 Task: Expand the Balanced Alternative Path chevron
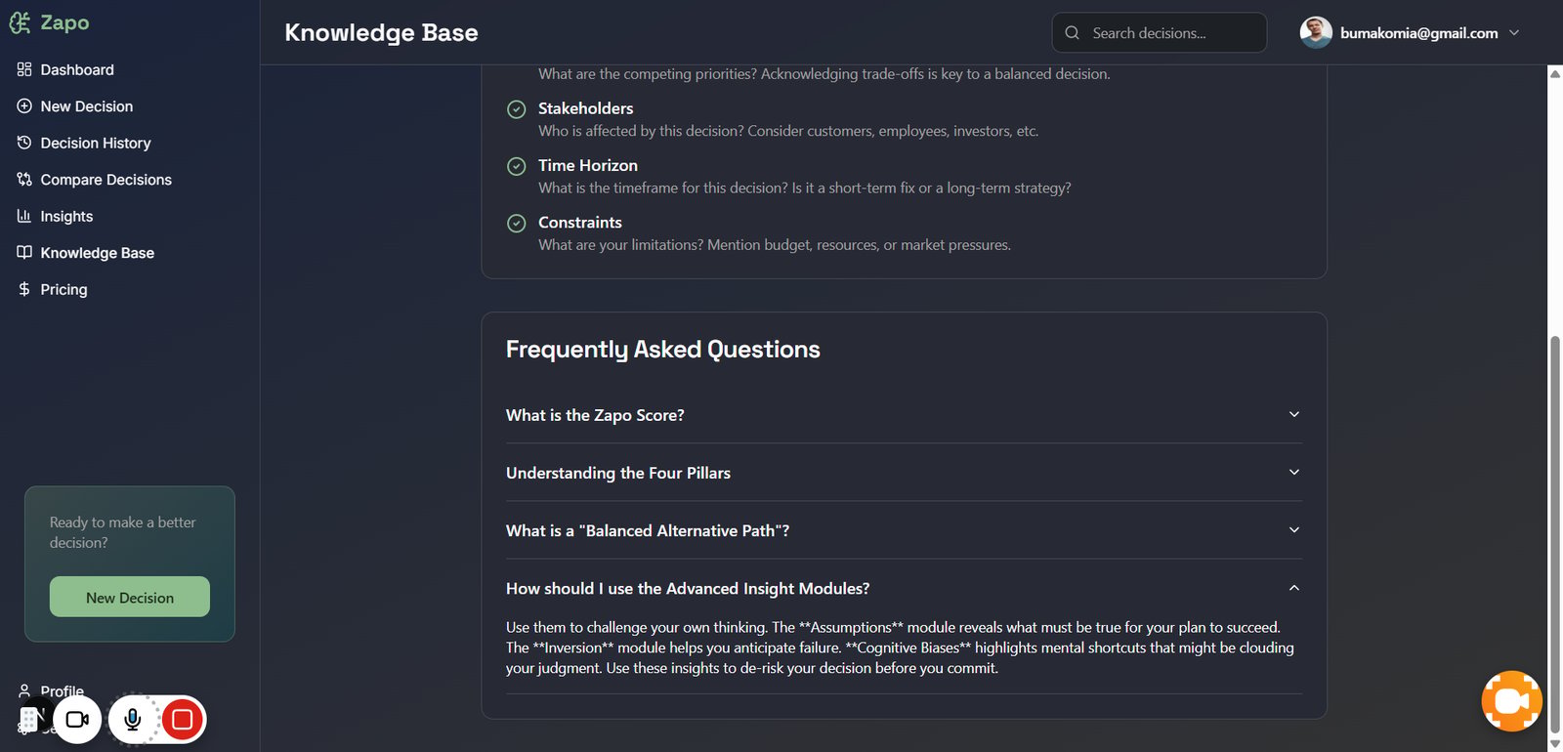[1294, 529]
